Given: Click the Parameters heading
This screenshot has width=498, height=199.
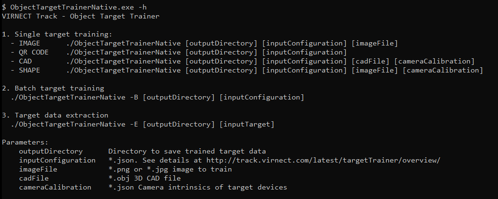Looking at the screenshot, I should [x=26, y=142].
